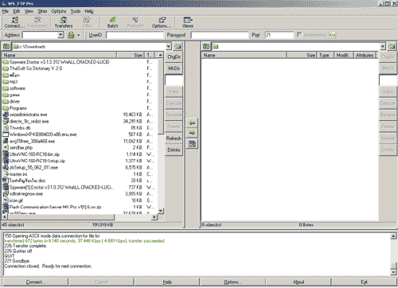Open the Options menu

(59, 11)
